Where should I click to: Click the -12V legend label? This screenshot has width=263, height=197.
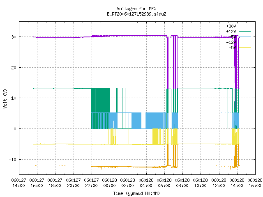231,42
